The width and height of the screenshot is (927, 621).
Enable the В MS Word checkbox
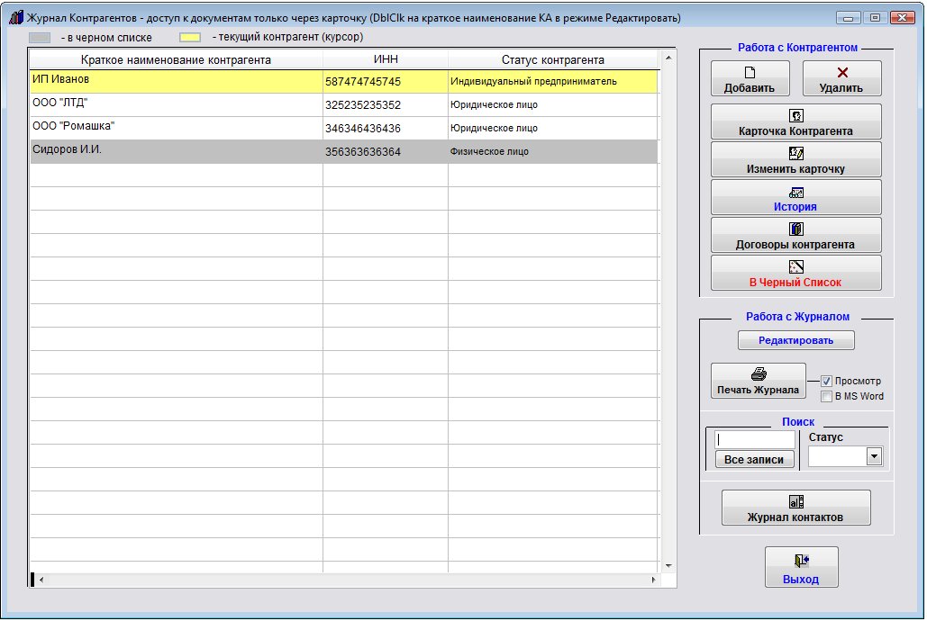point(826,397)
